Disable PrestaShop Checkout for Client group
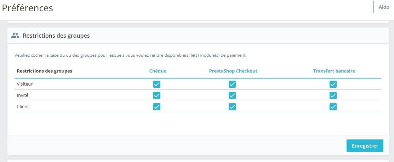394x162 pixels. pos(232,107)
